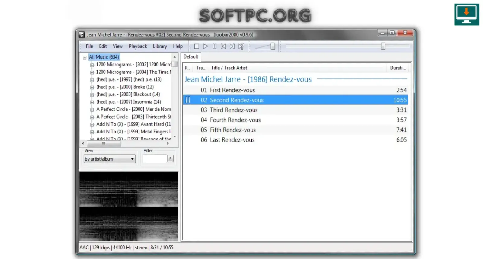Minimize the foobar2000 window

382,33
